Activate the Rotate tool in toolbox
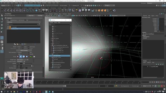 tap(2, 28)
